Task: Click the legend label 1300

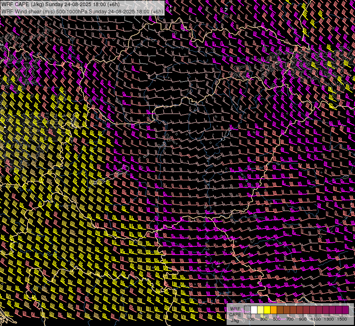Action: [329, 319]
